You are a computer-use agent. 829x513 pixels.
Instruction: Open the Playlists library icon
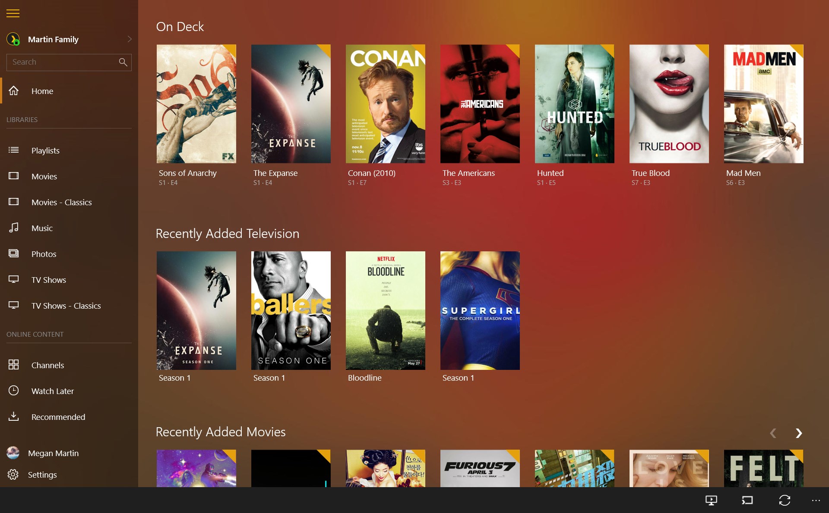coord(14,150)
